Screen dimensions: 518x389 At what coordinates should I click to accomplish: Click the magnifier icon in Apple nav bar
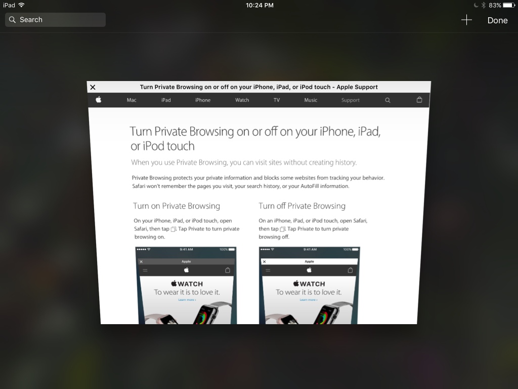tap(387, 100)
